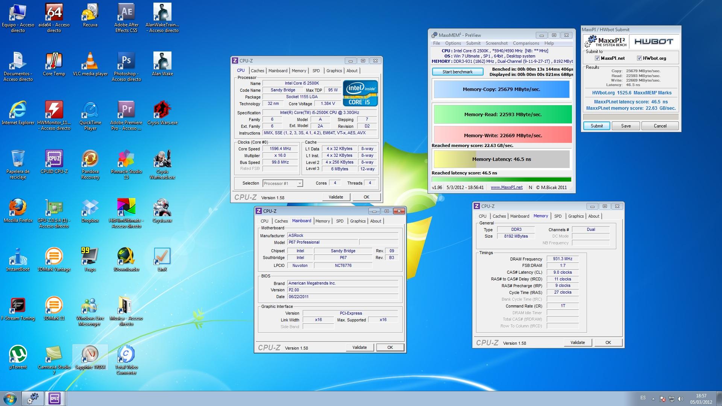Launch JDownloader desktop icon
This screenshot has height=406, width=722.
pyautogui.click(x=126, y=259)
